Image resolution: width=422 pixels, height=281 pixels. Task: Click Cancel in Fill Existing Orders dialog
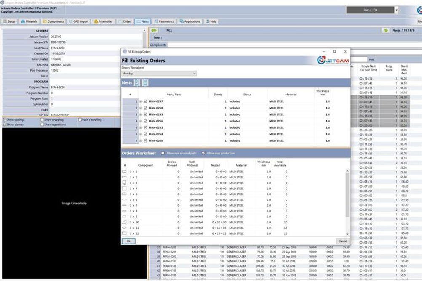pos(342,241)
